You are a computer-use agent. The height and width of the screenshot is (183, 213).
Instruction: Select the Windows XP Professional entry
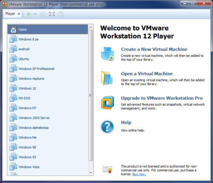point(48,68)
